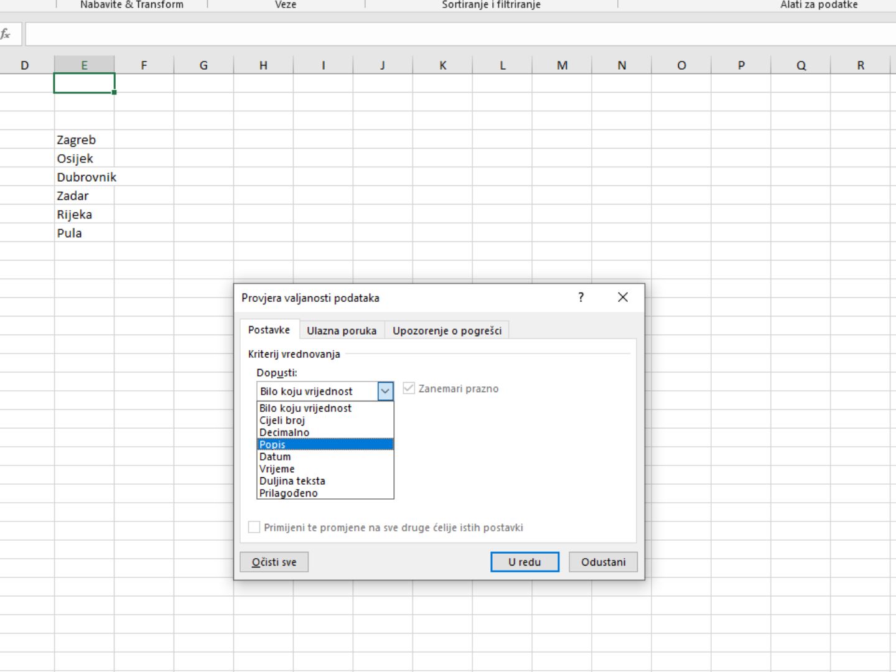Pick Prilagođeno from the list
The image size is (896, 672).
tap(325, 493)
